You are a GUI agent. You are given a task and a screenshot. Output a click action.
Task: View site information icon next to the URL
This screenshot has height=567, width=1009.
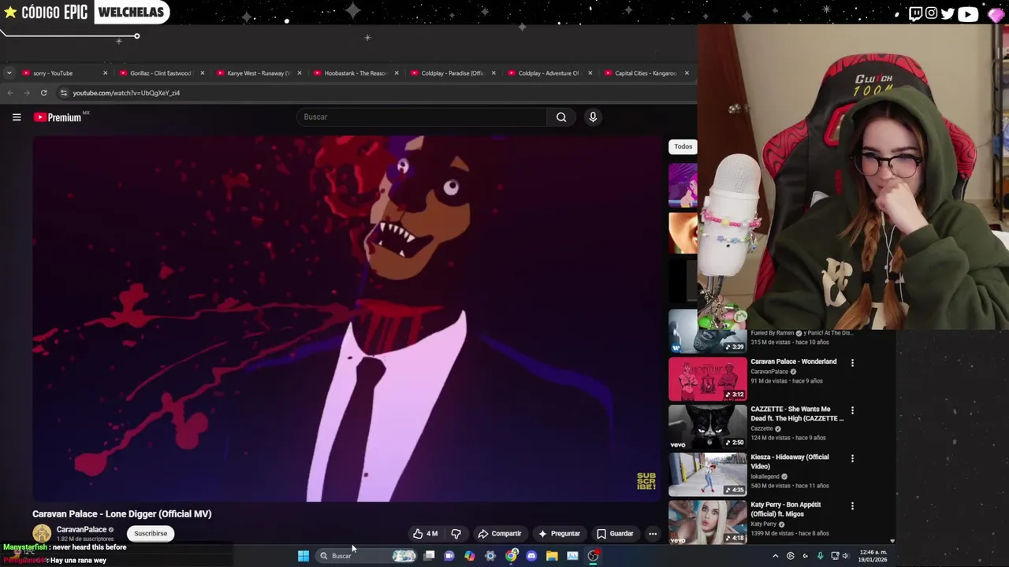point(64,93)
